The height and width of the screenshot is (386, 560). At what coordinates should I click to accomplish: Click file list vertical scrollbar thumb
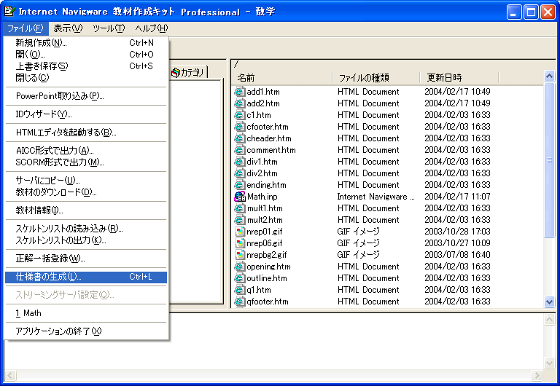[x=549, y=159]
